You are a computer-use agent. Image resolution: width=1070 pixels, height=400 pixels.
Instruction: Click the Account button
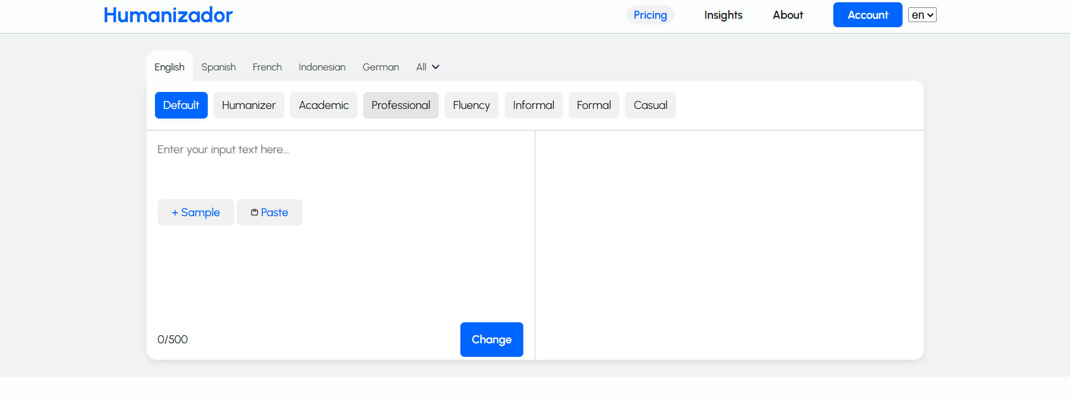tap(867, 15)
